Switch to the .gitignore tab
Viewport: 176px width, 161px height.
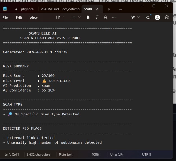tap(27, 9)
